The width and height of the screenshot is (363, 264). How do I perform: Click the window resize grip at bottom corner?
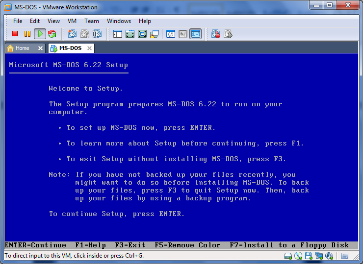point(356,256)
